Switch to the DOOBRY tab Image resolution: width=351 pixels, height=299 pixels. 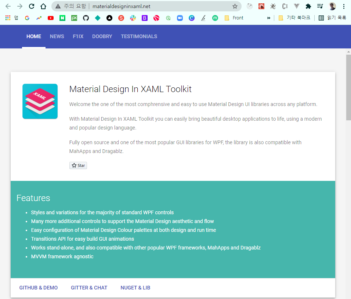tap(102, 36)
